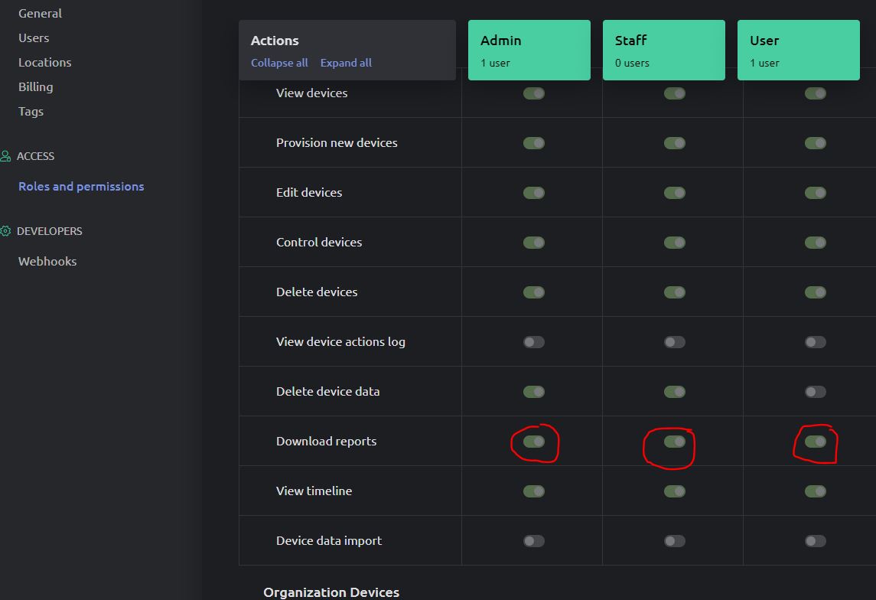The width and height of the screenshot is (876, 600).
Task: Expand all action groups
Action: 346,63
